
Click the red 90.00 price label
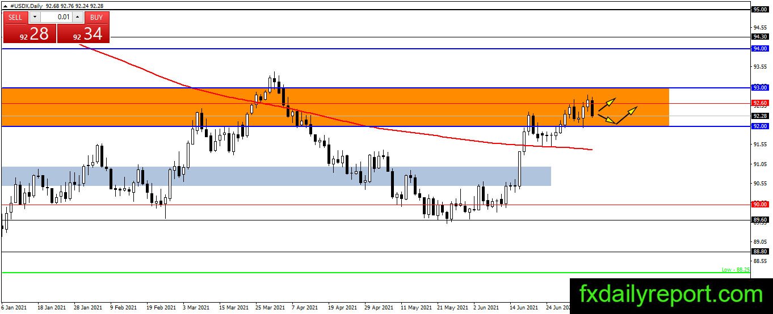[x=760, y=204]
